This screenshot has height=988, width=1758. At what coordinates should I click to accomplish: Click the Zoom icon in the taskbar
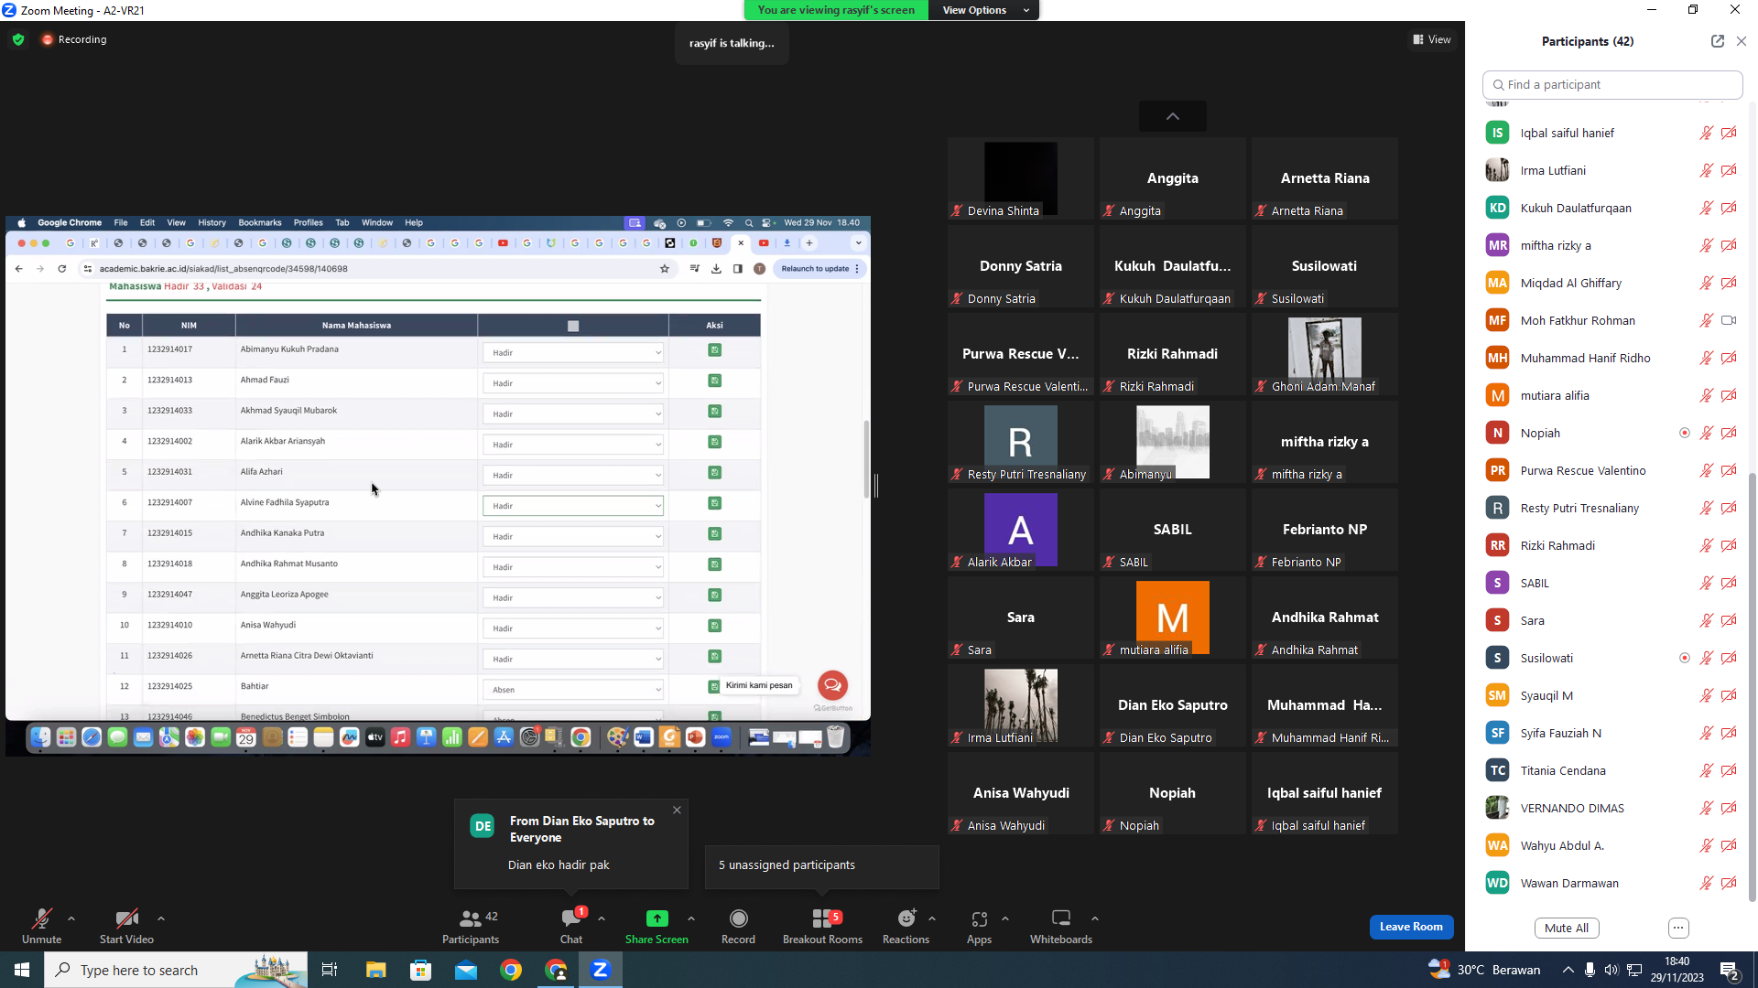601,970
